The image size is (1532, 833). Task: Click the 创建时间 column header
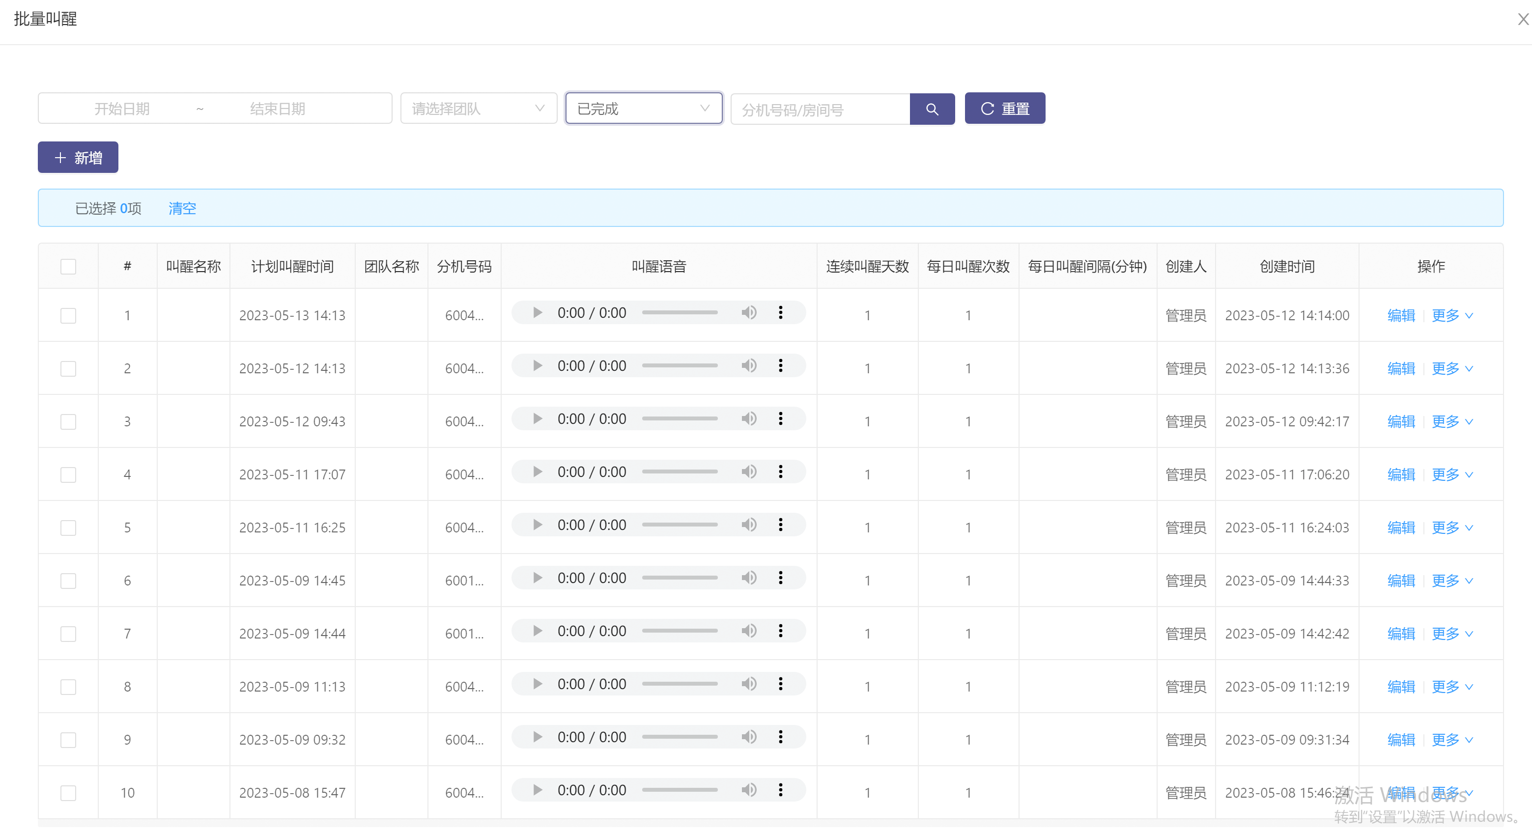(x=1287, y=266)
